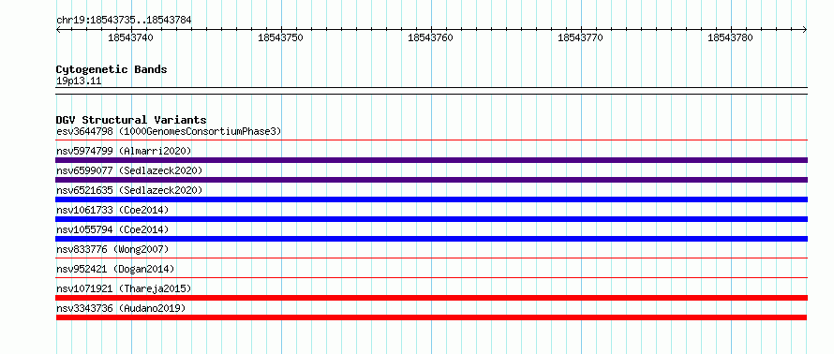Click red bar under nsv3343736
834x354 pixels.
pos(431,317)
